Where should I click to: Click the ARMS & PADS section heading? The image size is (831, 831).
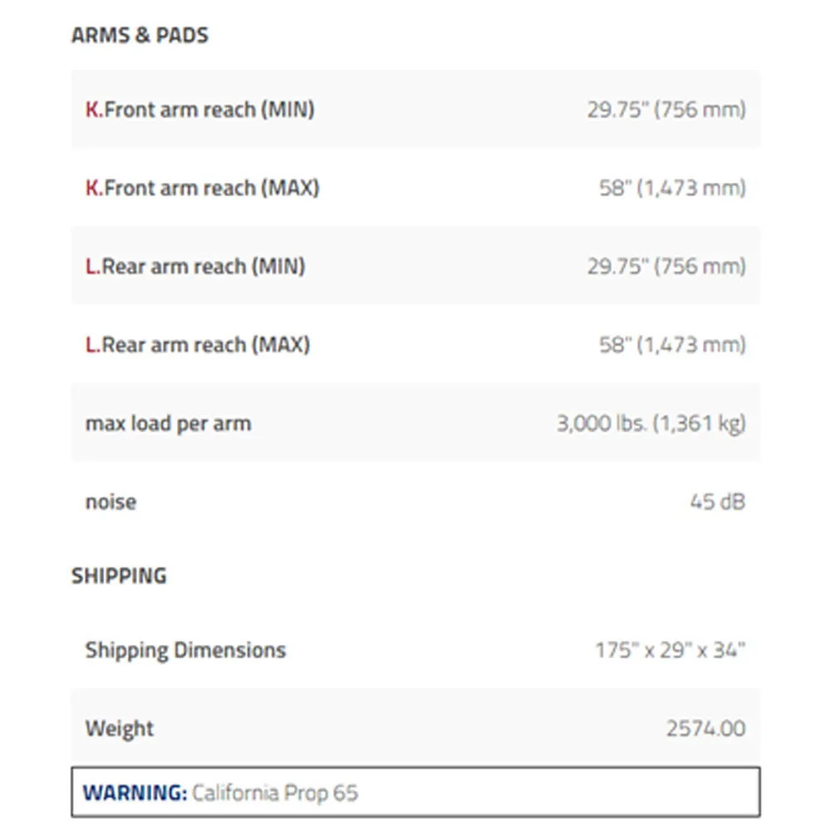pos(140,36)
